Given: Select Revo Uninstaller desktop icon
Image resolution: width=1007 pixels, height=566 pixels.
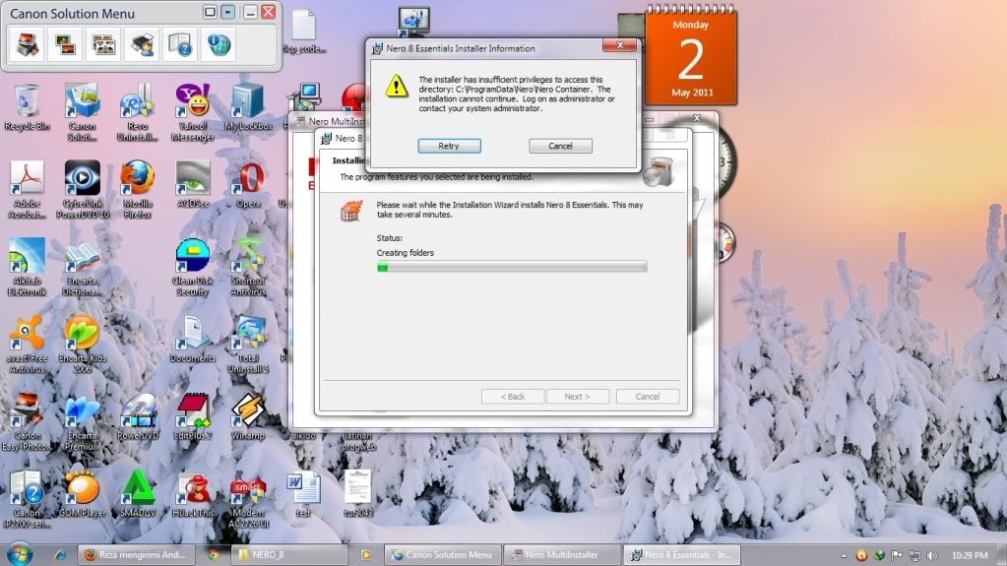Looking at the screenshot, I should click(x=138, y=112).
